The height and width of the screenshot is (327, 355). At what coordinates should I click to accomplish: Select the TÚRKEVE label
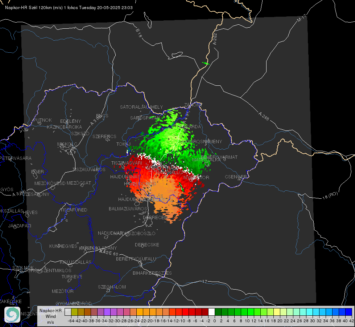(72, 276)
